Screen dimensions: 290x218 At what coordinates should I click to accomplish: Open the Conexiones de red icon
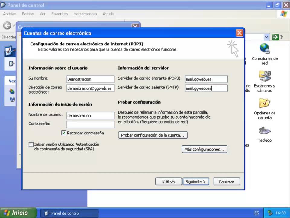pyautogui.click(x=265, y=49)
